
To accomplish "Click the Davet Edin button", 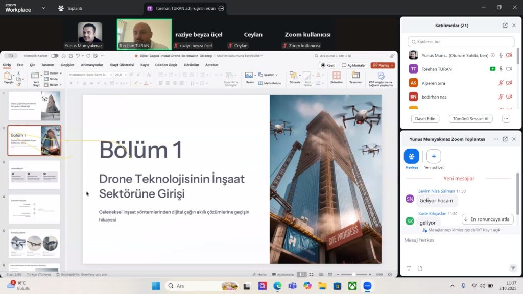I will [x=425, y=118].
